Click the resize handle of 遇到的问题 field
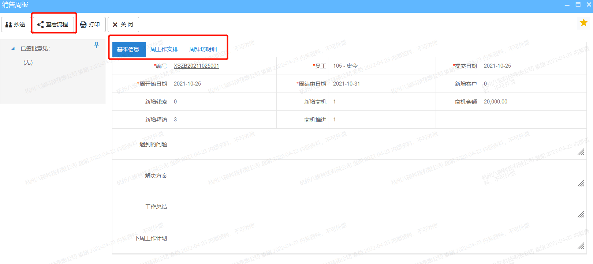Viewport: 593px width, 264px height. pos(581,152)
